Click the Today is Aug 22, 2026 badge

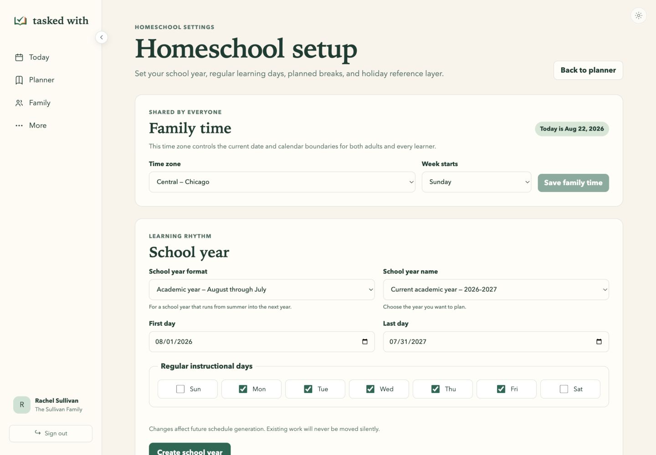coord(572,129)
